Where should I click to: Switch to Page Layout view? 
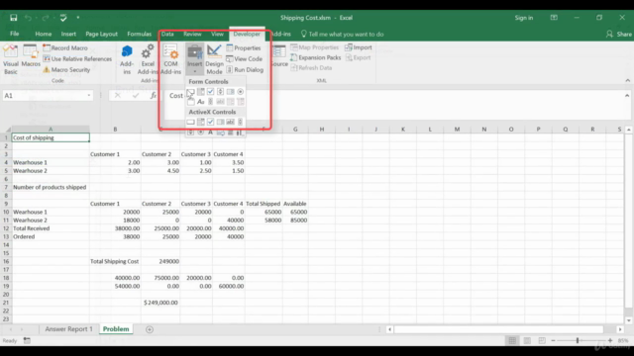pyautogui.click(x=527, y=341)
